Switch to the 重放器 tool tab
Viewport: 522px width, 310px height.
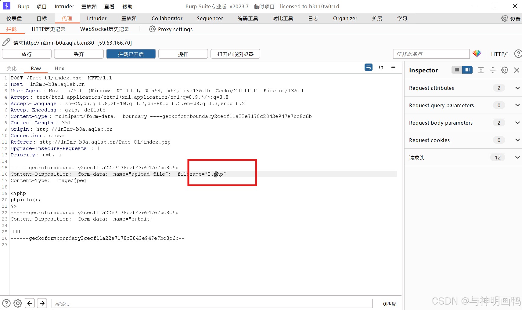[129, 18]
